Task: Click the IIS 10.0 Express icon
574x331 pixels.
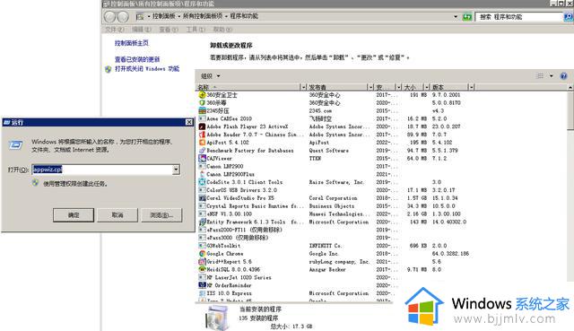Action: point(202,293)
